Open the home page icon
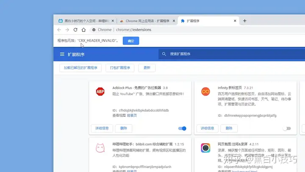This screenshot has width=305, height=172. [83, 30]
